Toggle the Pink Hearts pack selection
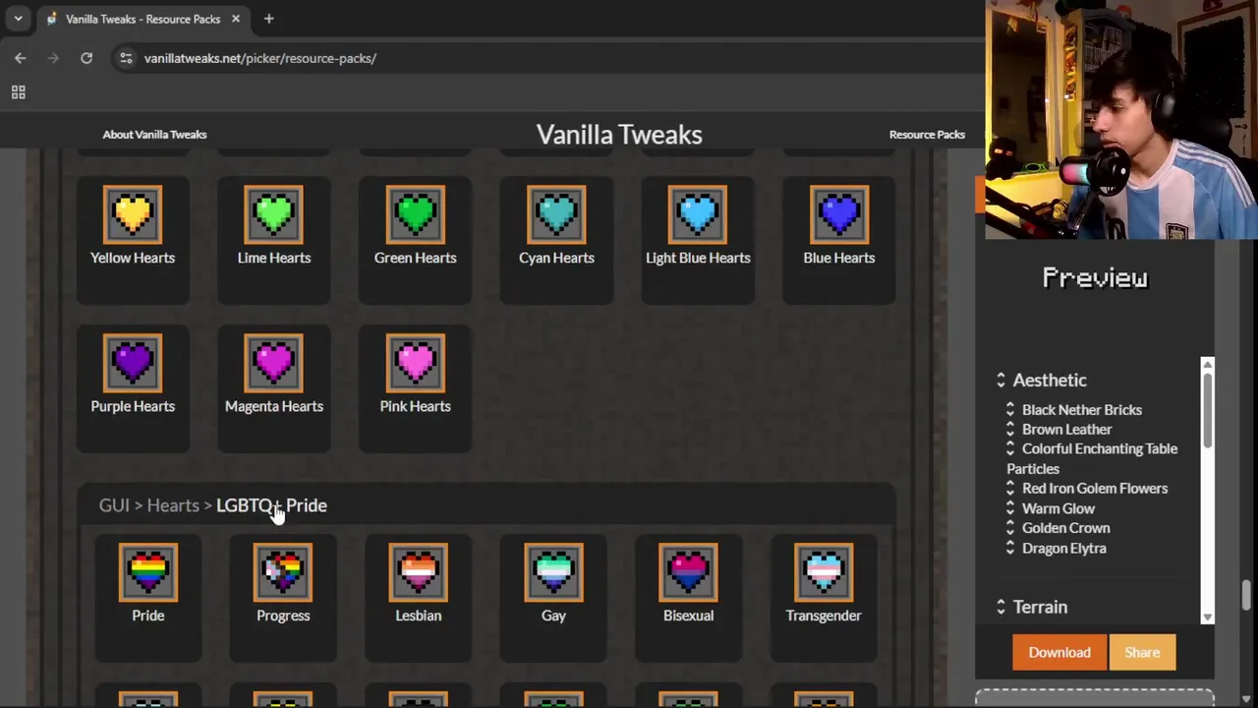 (415, 387)
